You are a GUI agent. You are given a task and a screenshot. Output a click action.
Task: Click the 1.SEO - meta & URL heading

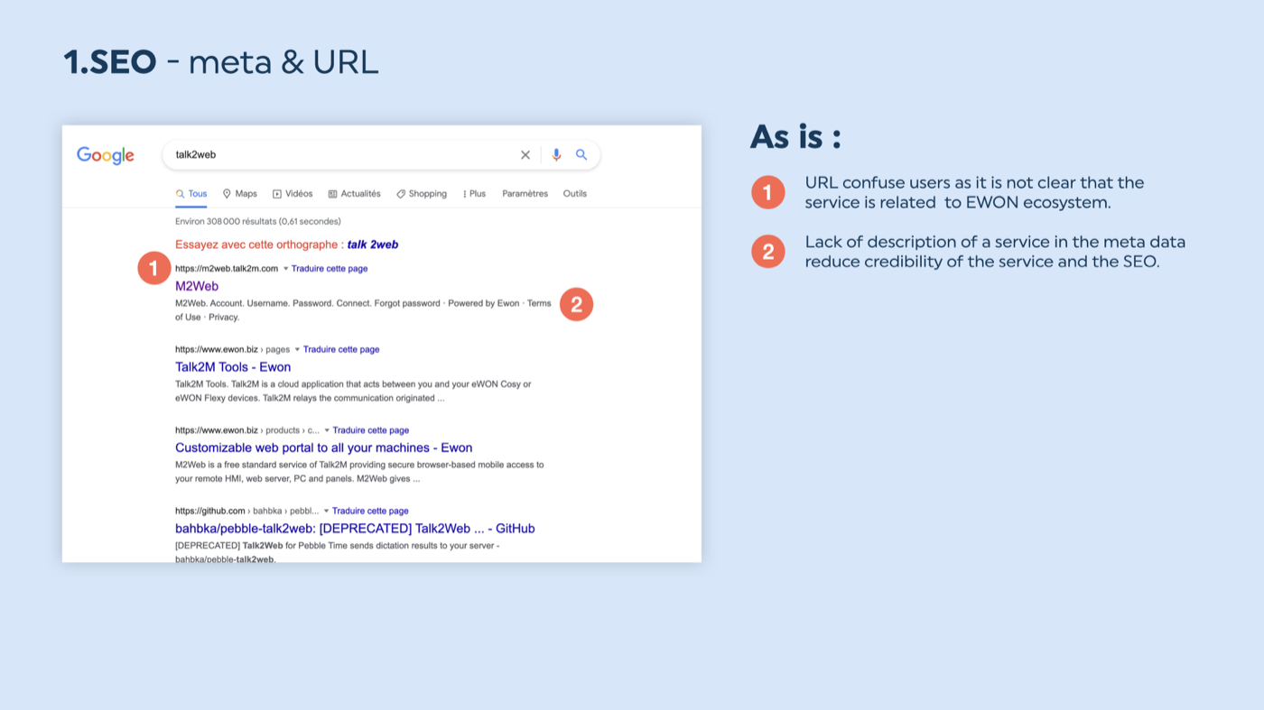[221, 62]
